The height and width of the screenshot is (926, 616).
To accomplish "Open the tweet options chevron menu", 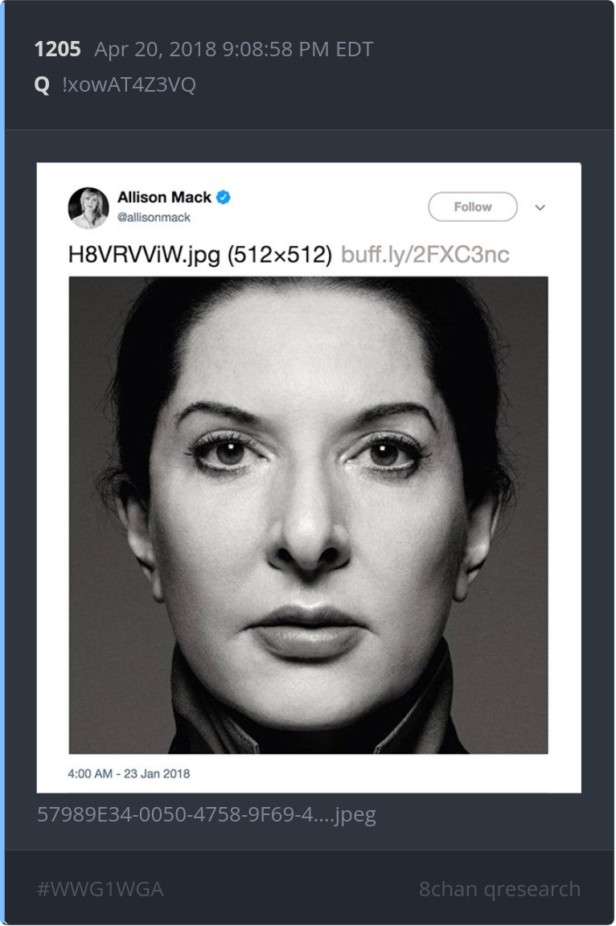I will coord(540,207).
